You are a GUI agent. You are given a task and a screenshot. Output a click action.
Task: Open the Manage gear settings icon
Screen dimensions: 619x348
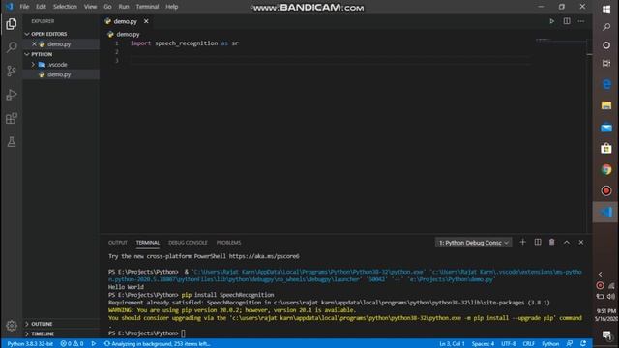click(11, 326)
